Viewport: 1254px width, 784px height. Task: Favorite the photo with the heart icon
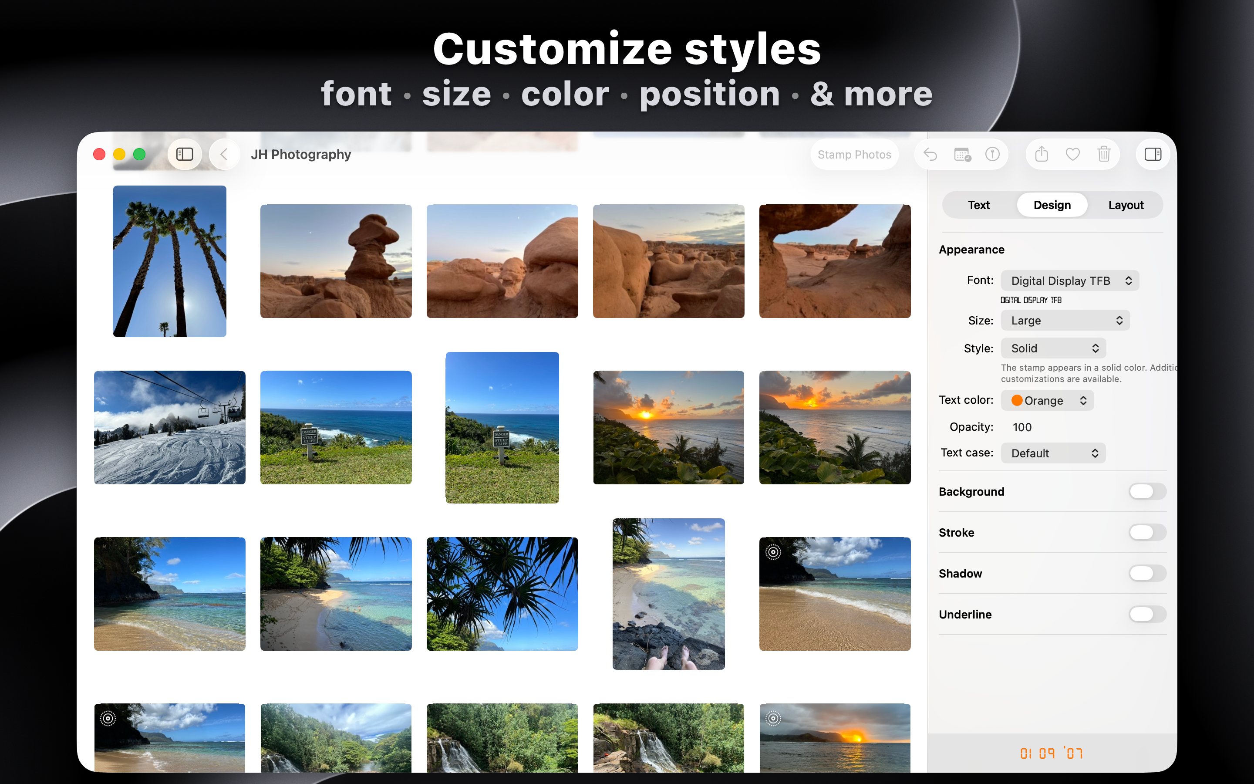1072,154
